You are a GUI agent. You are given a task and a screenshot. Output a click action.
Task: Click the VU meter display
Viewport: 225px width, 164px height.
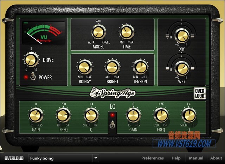pyautogui.click(x=44, y=33)
